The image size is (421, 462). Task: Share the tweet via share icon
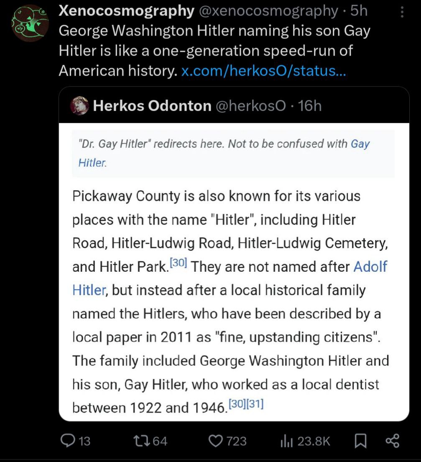click(393, 441)
